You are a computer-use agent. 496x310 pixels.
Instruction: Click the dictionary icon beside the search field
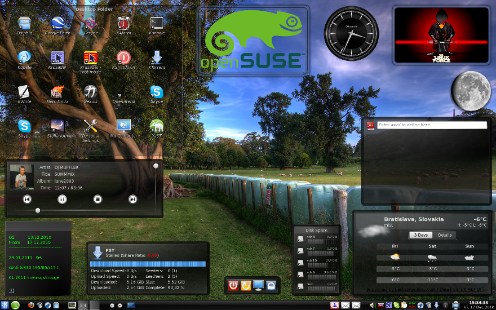pos(370,125)
